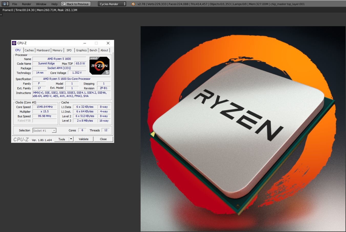This screenshot has width=346, height=232.
Task: Expand the Tools dropdown arrow
Action: [71, 139]
